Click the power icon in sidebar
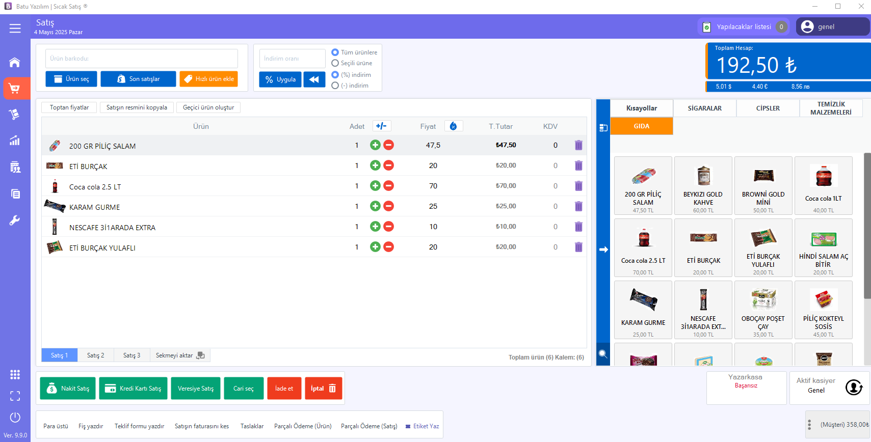871x442 pixels. 15,418
